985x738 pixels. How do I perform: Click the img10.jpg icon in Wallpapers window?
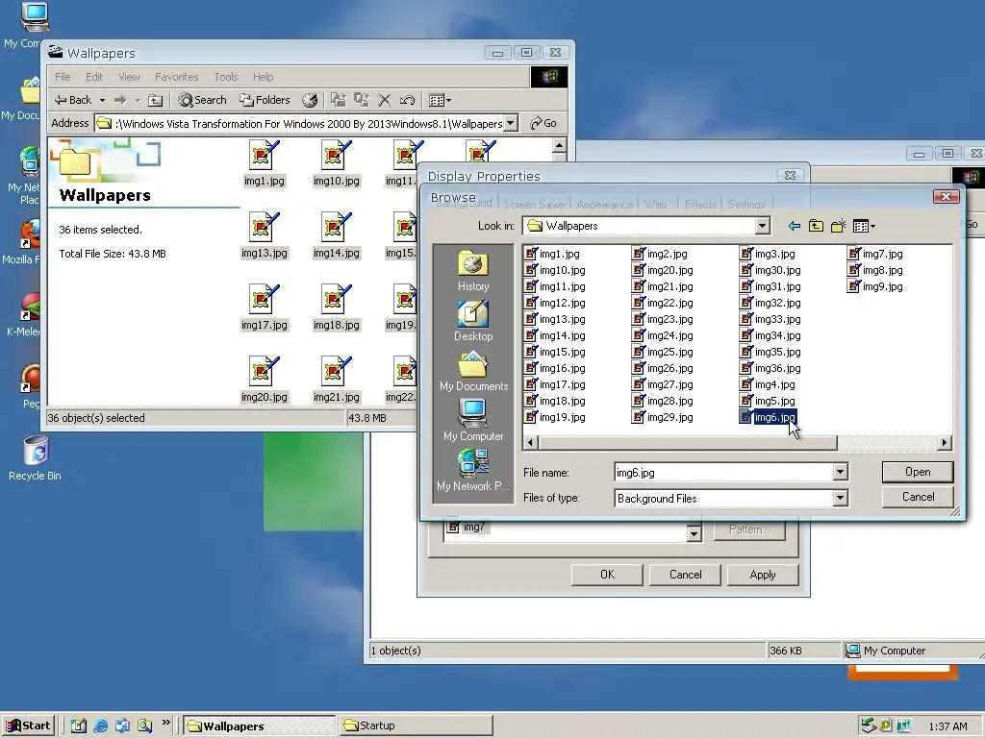pos(336,155)
